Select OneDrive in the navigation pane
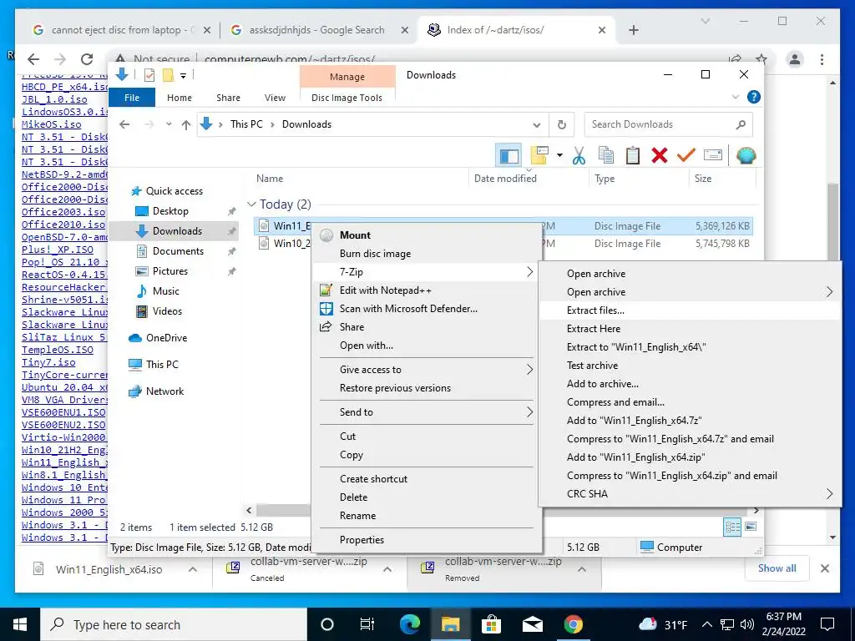This screenshot has width=855, height=641. 166,338
